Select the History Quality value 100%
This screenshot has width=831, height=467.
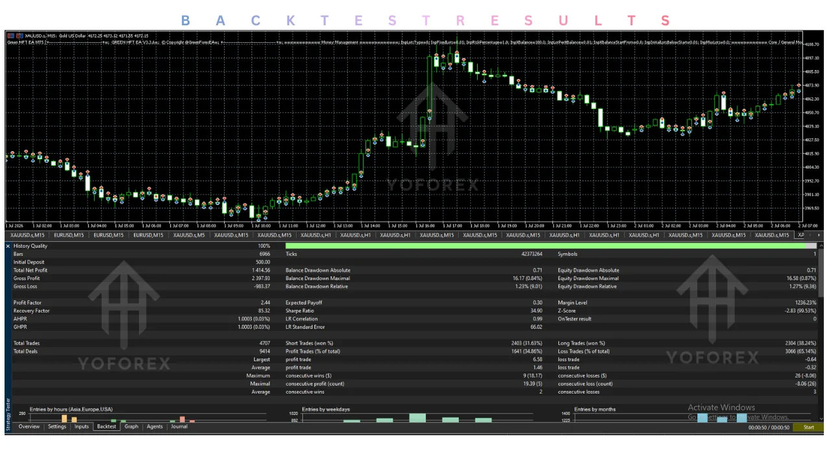pos(264,246)
